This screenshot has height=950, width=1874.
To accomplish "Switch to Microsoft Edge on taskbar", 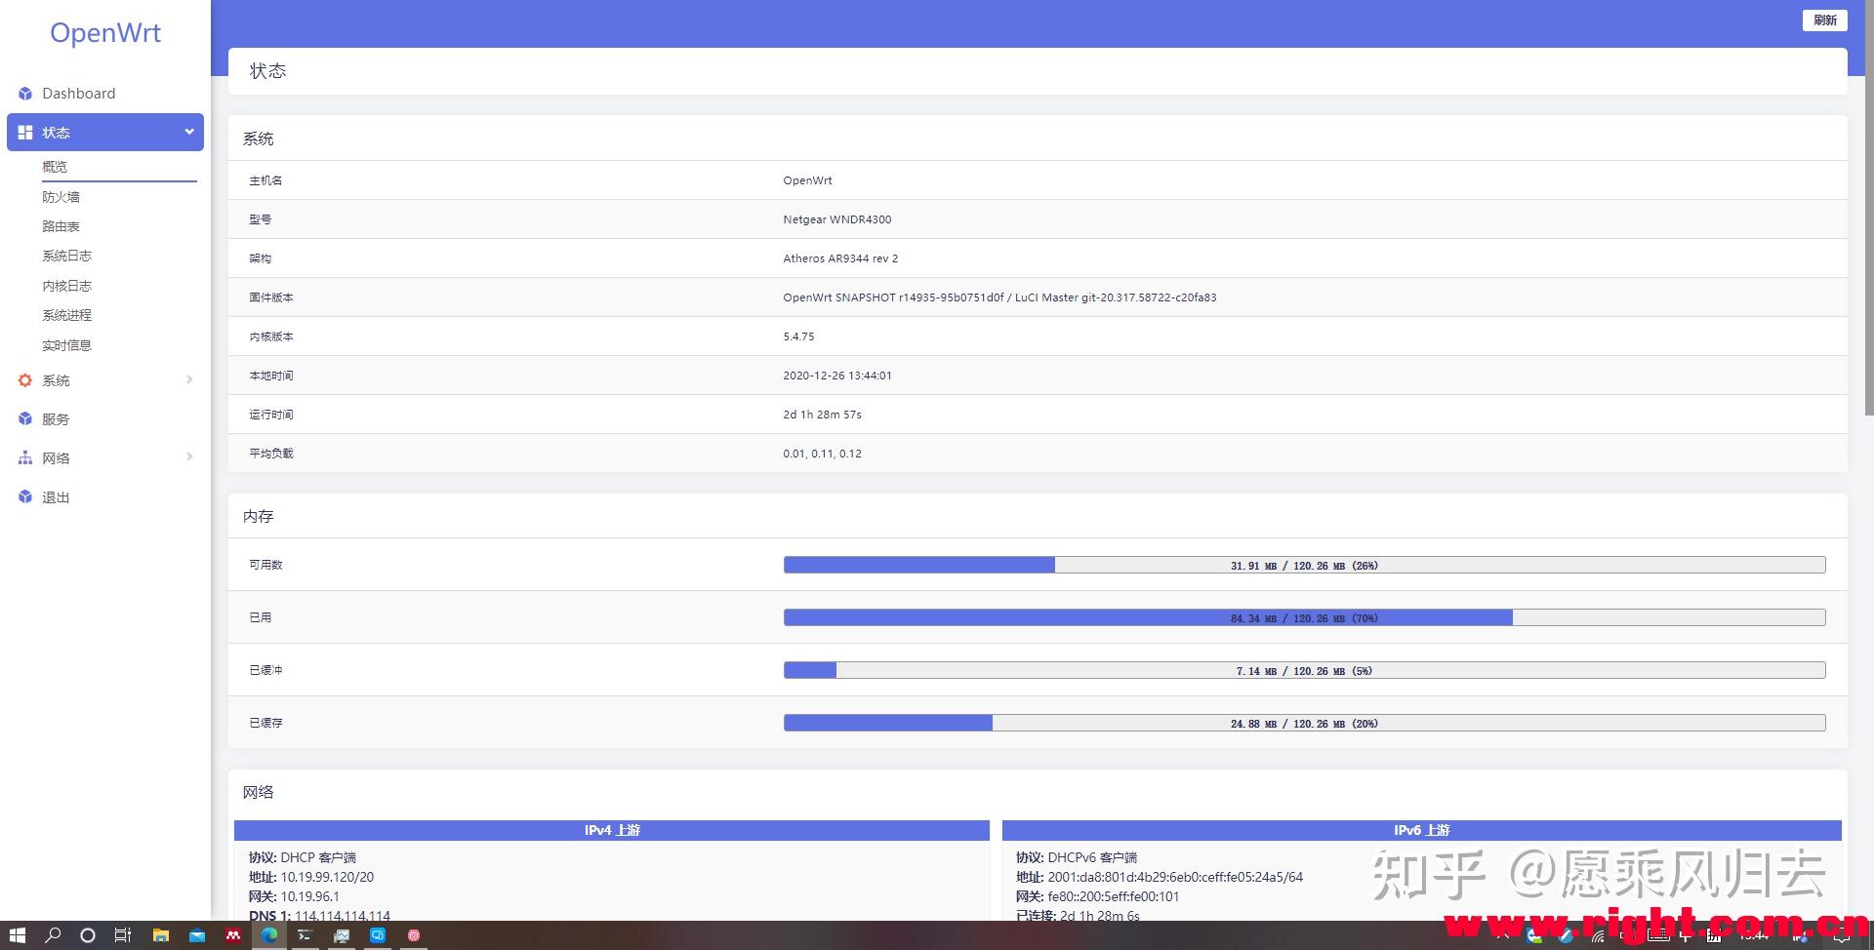I will click(x=269, y=935).
